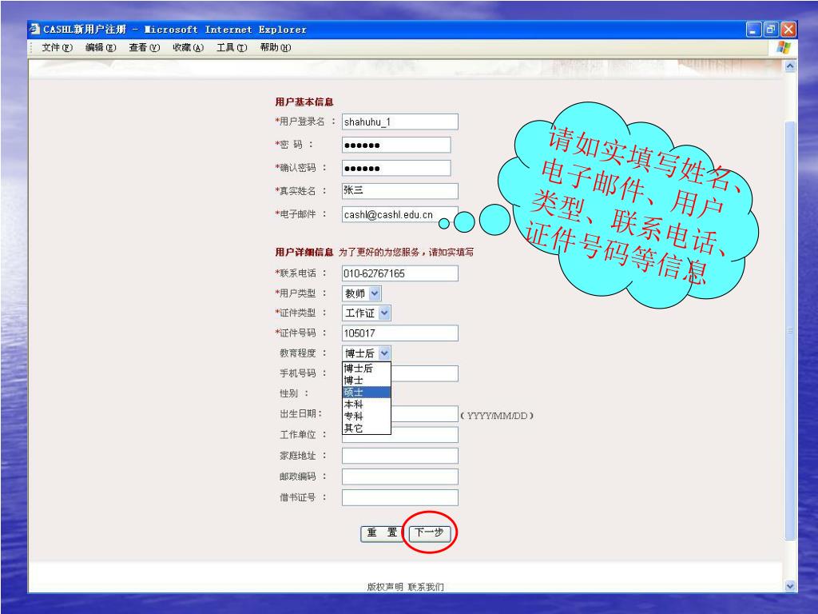This screenshot has height=614, width=818.
Task: Click the scrollbar down arrow
Action: (791, 586)
